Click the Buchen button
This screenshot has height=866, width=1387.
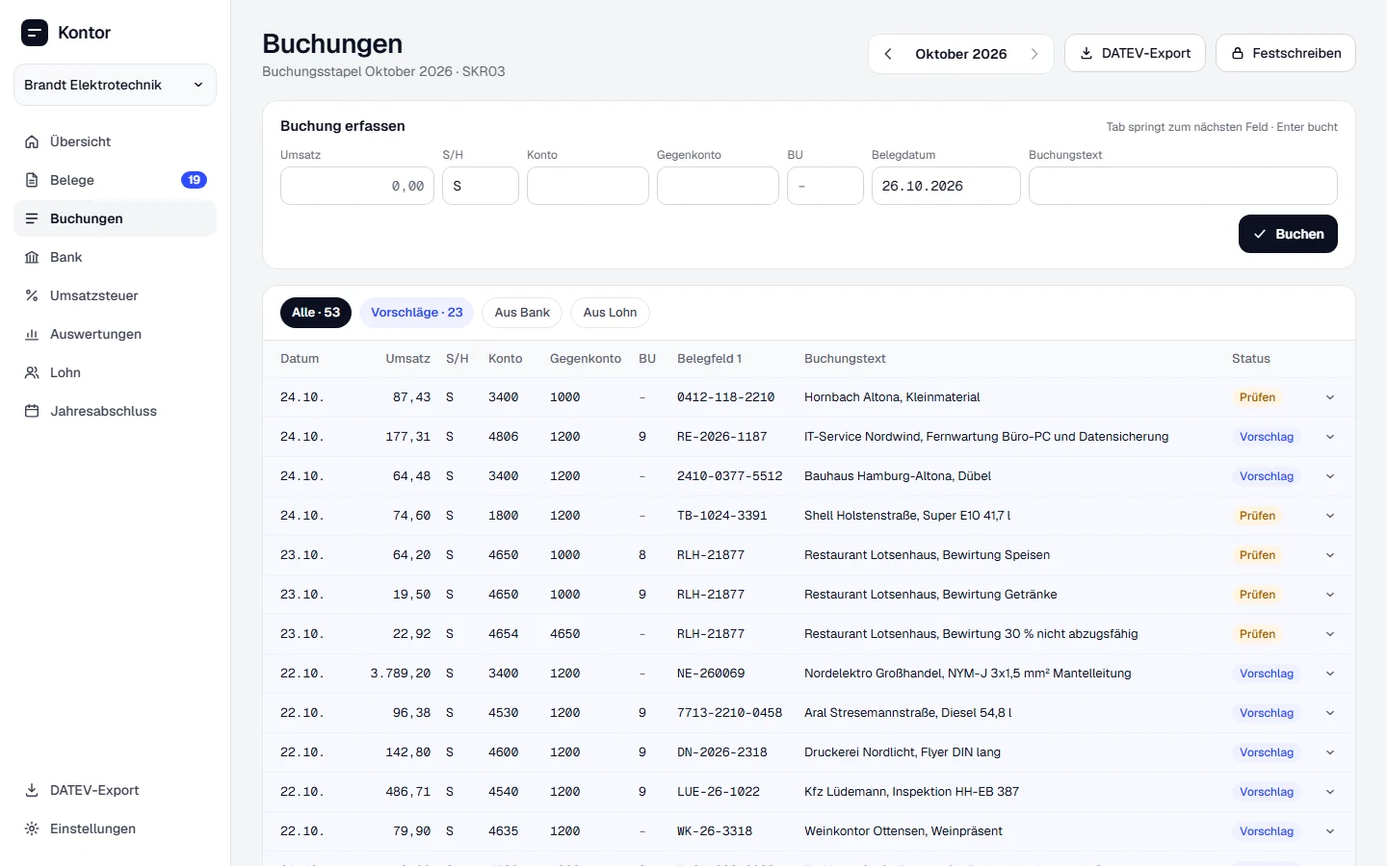(1288, 234)
